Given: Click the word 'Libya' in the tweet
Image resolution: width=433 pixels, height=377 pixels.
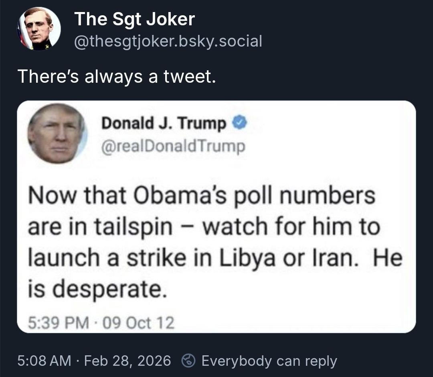Looking at the screenshot, I should 247,257.
